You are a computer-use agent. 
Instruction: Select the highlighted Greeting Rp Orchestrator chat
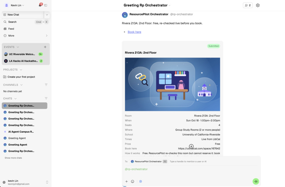coord(24,106)
